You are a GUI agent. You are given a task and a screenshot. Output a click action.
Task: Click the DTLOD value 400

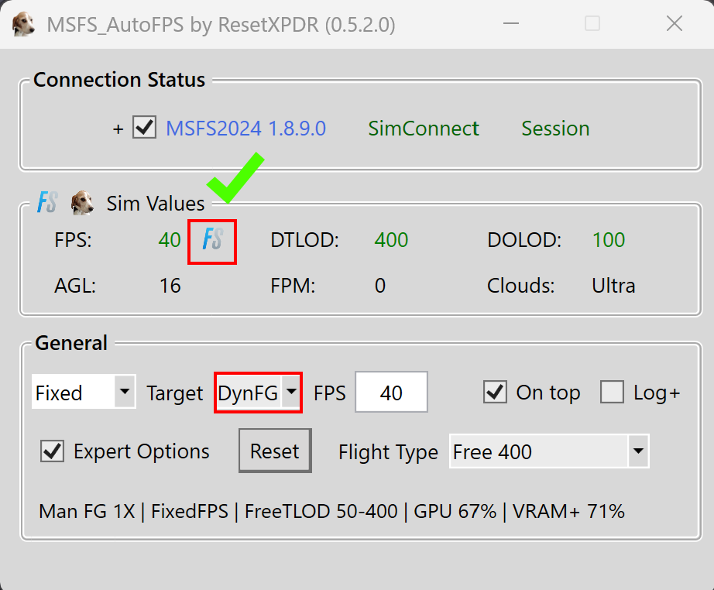391,240
